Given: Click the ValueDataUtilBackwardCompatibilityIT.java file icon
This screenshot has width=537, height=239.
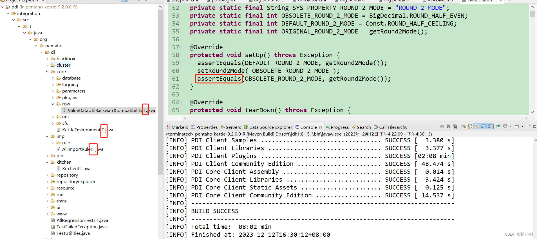Looking at the screenshot, I should point(64,111).
